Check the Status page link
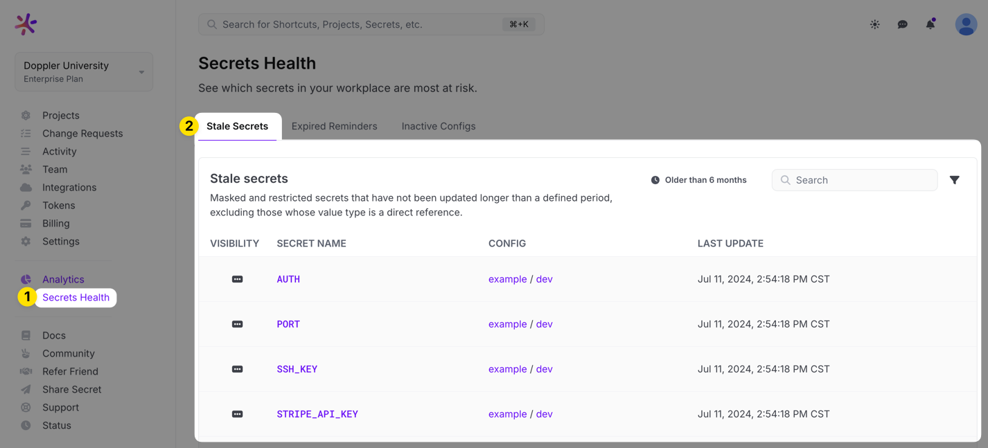 57,426
